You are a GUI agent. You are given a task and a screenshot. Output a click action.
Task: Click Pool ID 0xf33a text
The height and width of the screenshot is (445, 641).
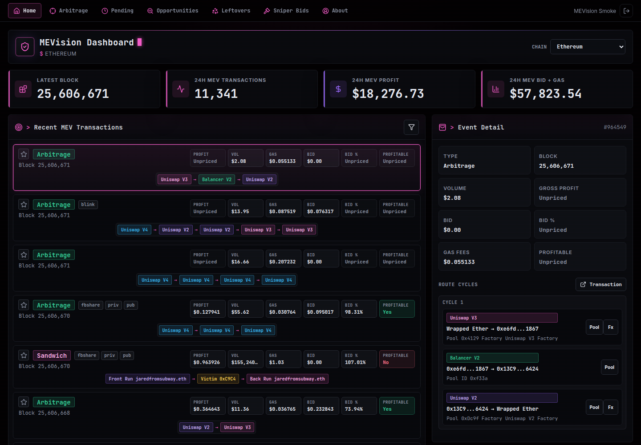467,379
